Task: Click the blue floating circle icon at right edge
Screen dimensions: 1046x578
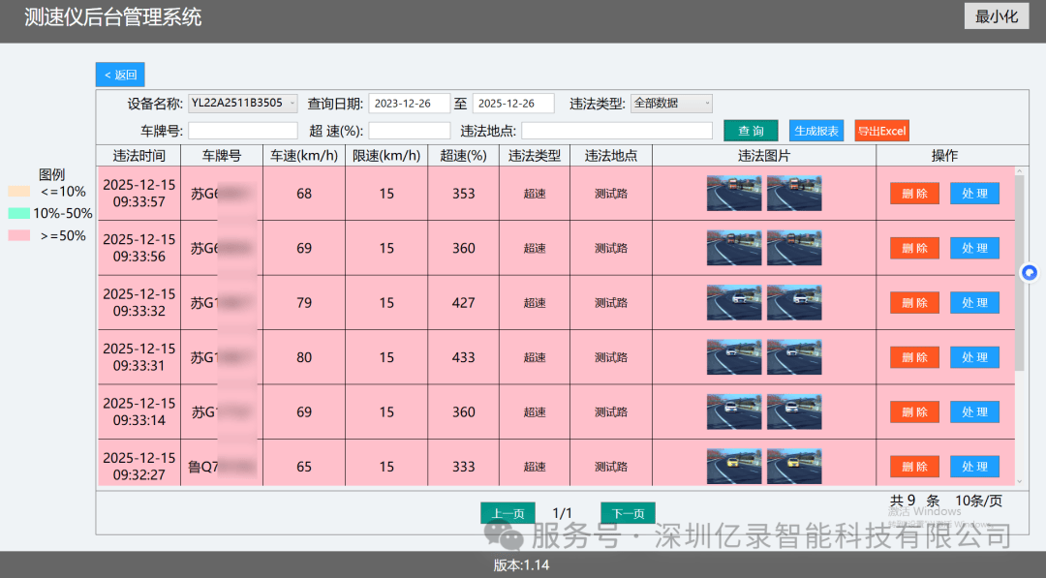Action: click(1030, 273)
